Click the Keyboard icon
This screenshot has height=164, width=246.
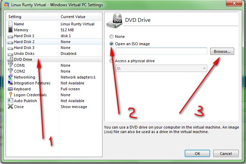click(10, 89)
